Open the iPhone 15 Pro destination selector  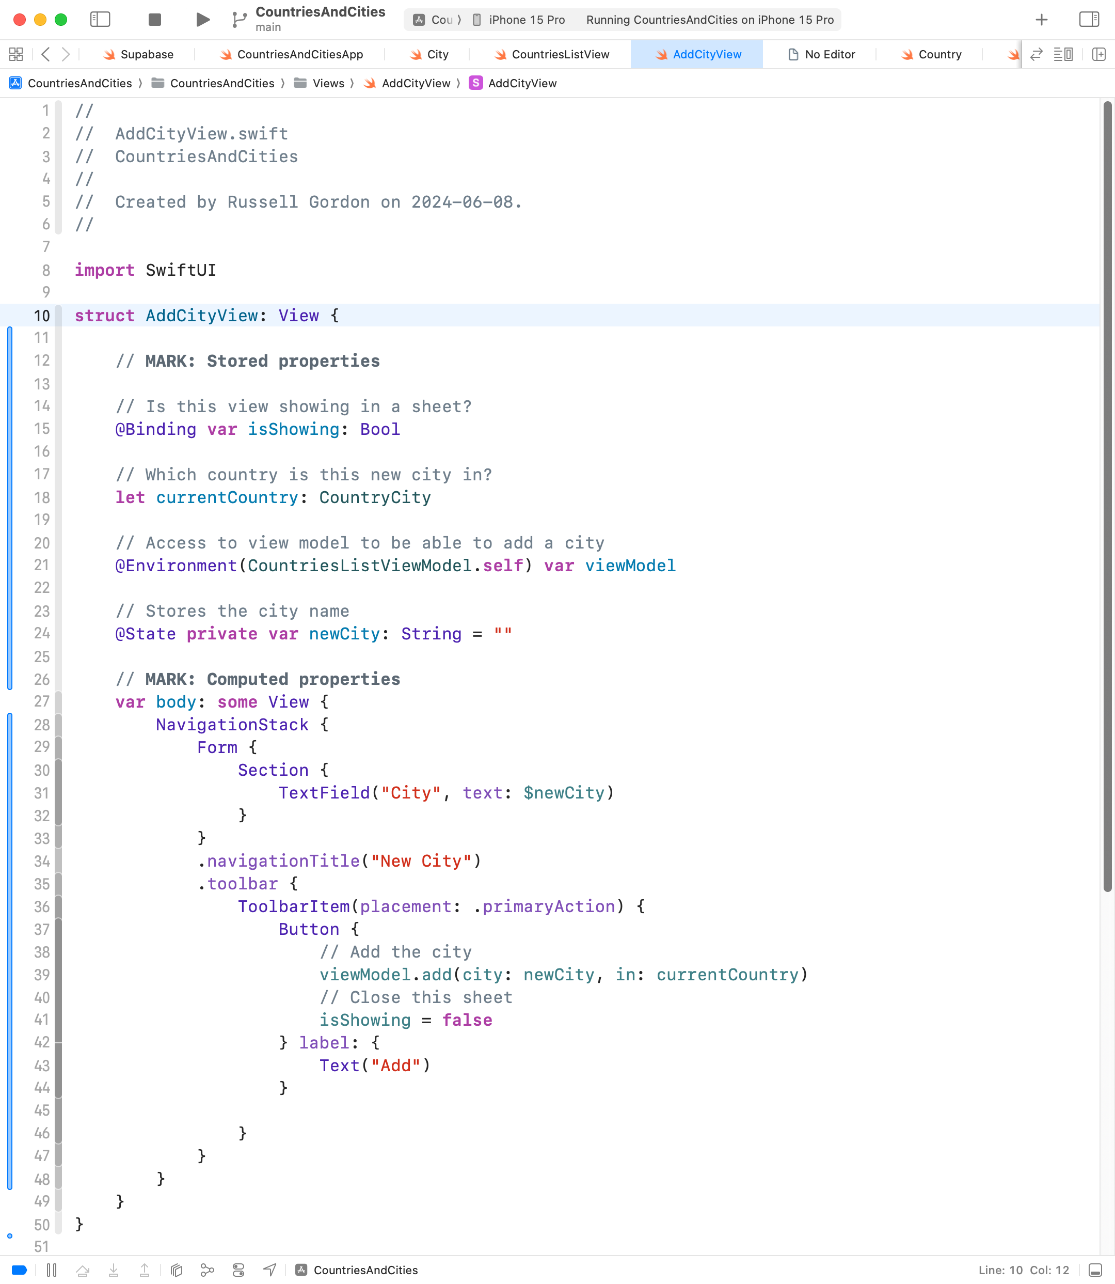(x=519, y=19)
